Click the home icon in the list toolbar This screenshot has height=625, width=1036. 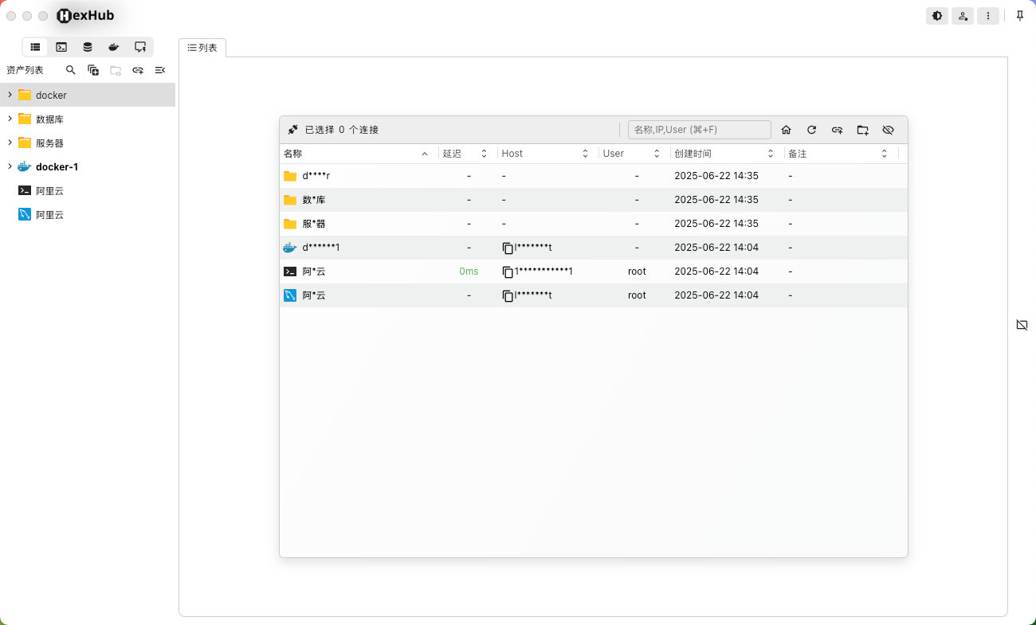(786, 130)
